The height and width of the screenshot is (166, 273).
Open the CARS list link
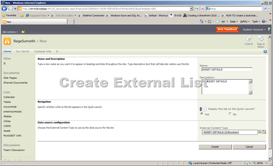(x=7, y=126)
